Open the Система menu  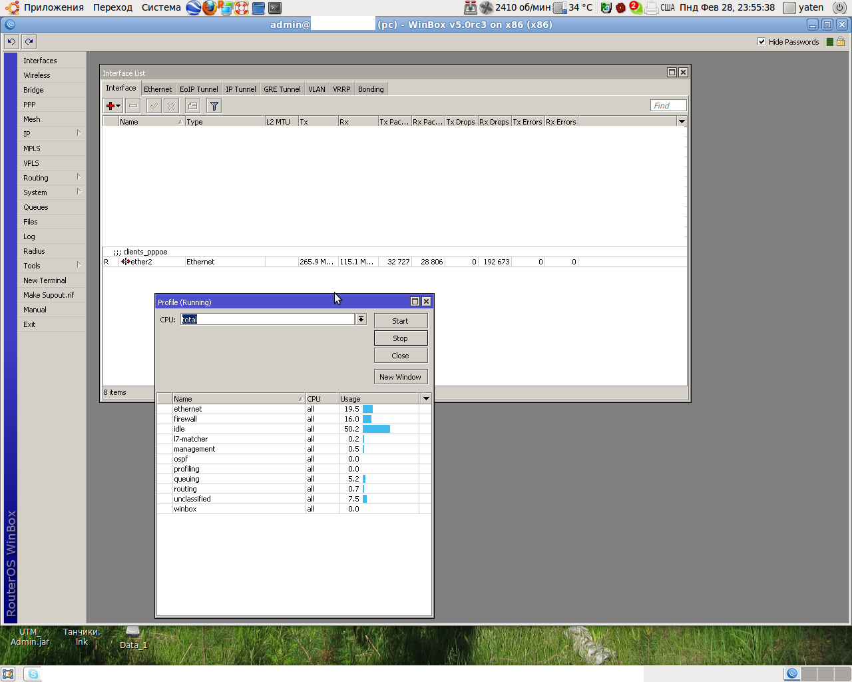(x=161, y=7)
